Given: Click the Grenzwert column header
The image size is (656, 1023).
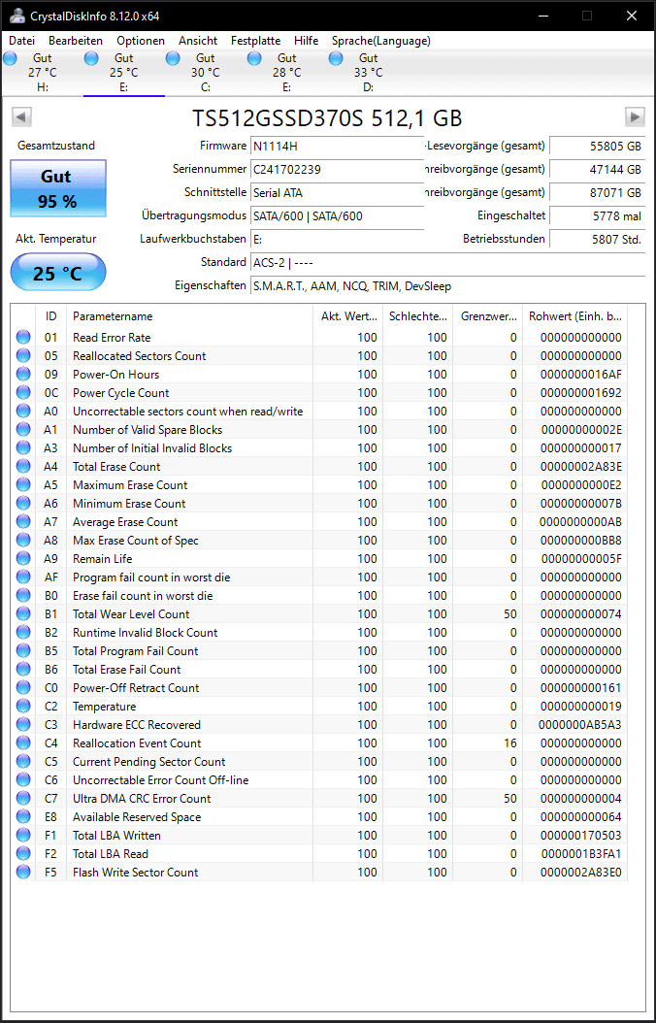Looking at the screenshot, I should click(x=488, y=316).
